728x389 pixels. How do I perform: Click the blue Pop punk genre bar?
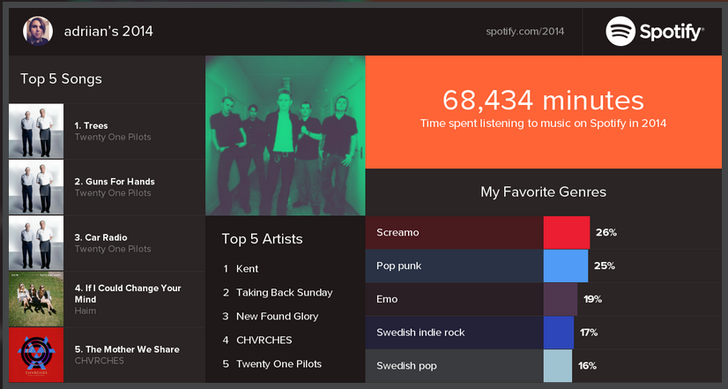pyautogui.click(x=565, y=266)
